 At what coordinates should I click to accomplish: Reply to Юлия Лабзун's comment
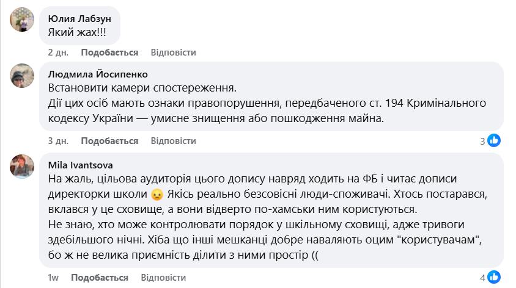[x=173, y=52]
